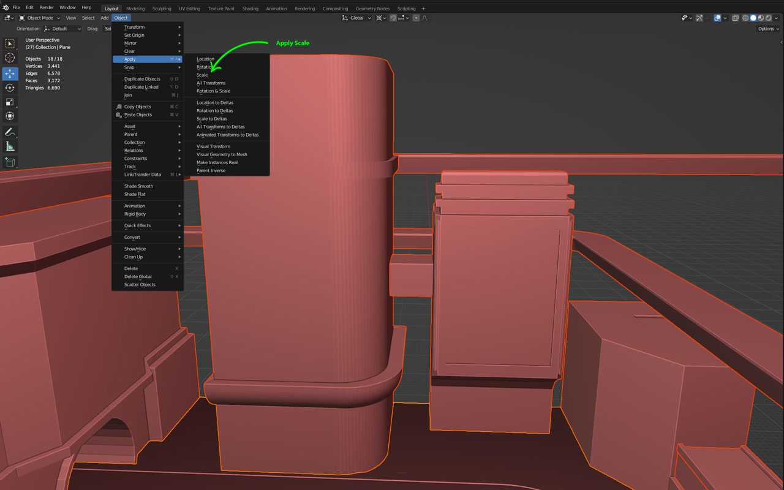Viewport: 784px width, 490px height.
Task: Choose the Scale tool
Action: coord(10,102)
